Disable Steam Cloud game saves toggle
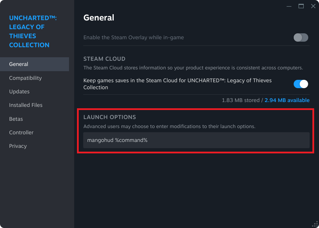319x228 pixels. tap(301, 84)
